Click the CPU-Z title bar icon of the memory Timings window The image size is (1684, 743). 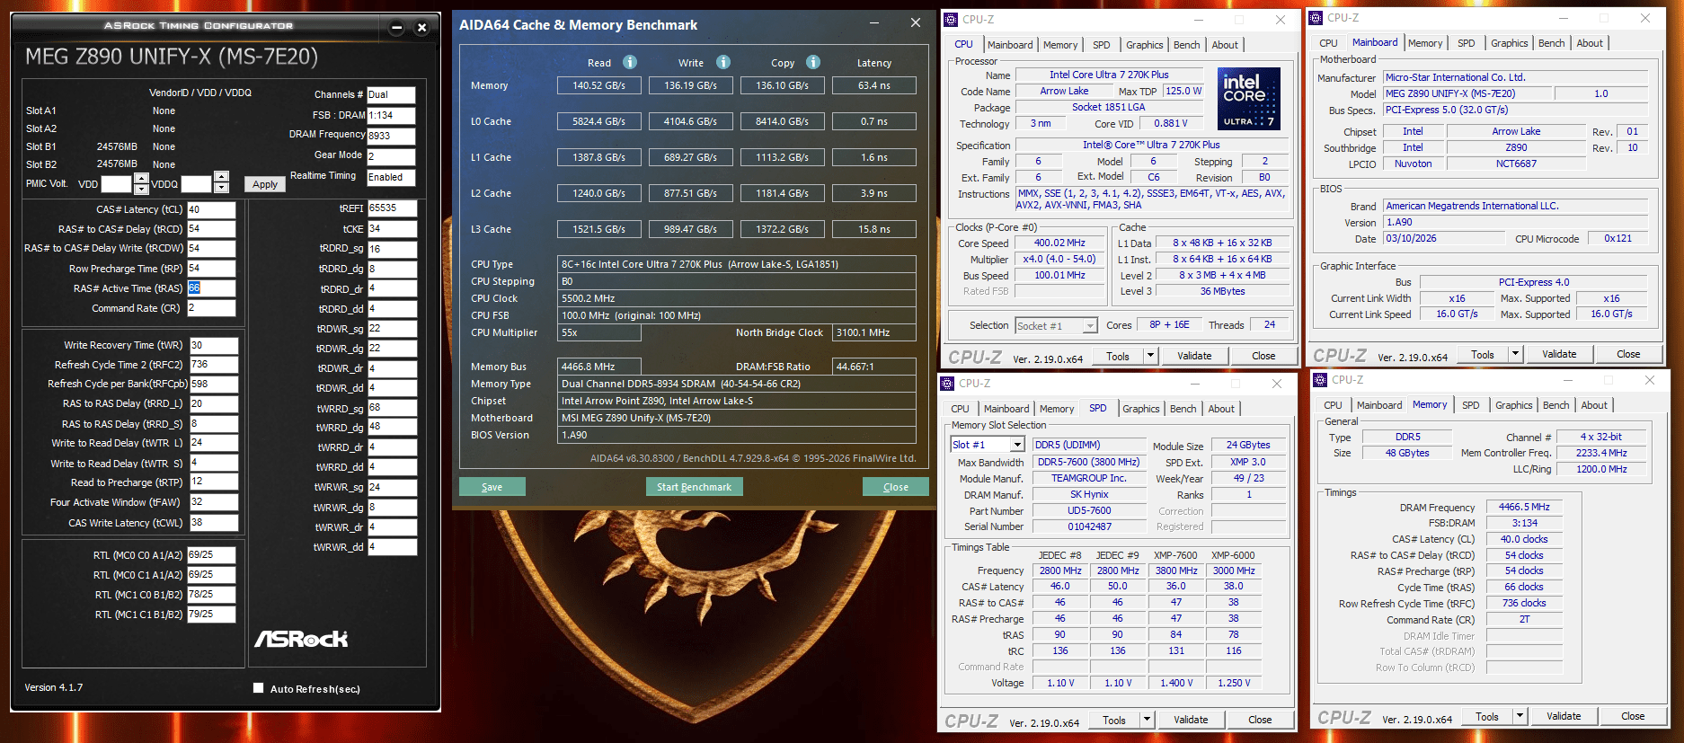[x=1320, y=379]
